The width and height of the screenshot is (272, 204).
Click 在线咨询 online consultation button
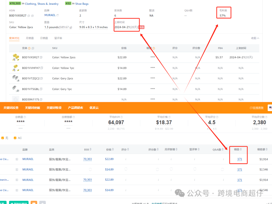coord(257,108)
